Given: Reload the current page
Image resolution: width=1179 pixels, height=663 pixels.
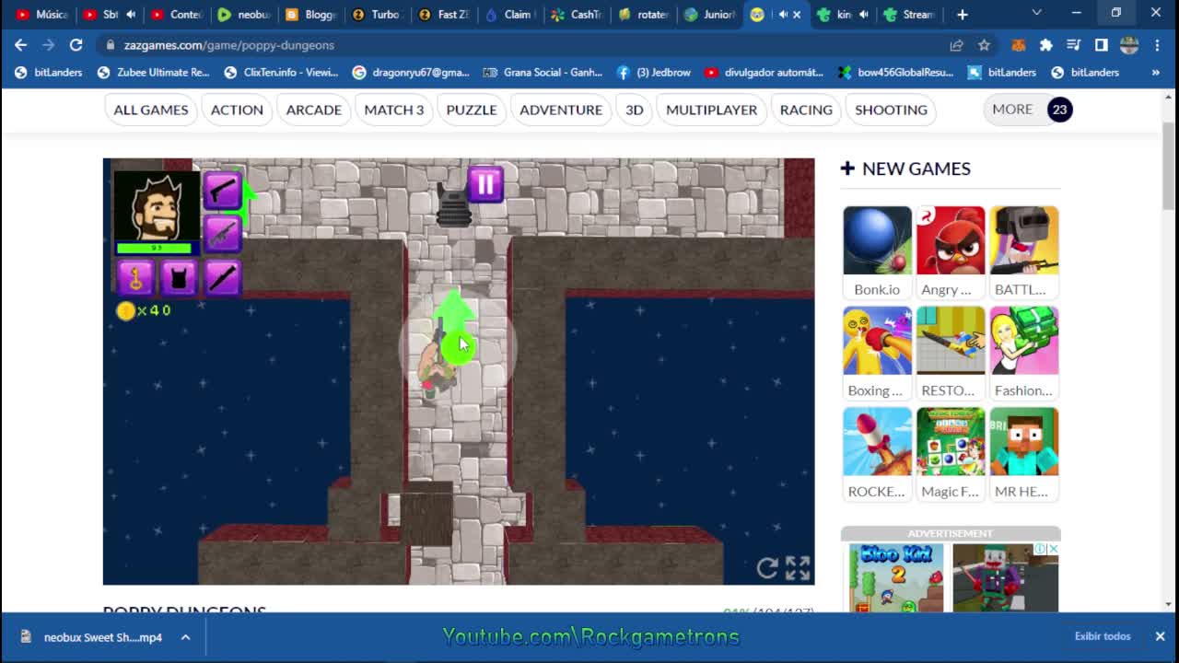Looking at the screenshot, I should point(76,44).
